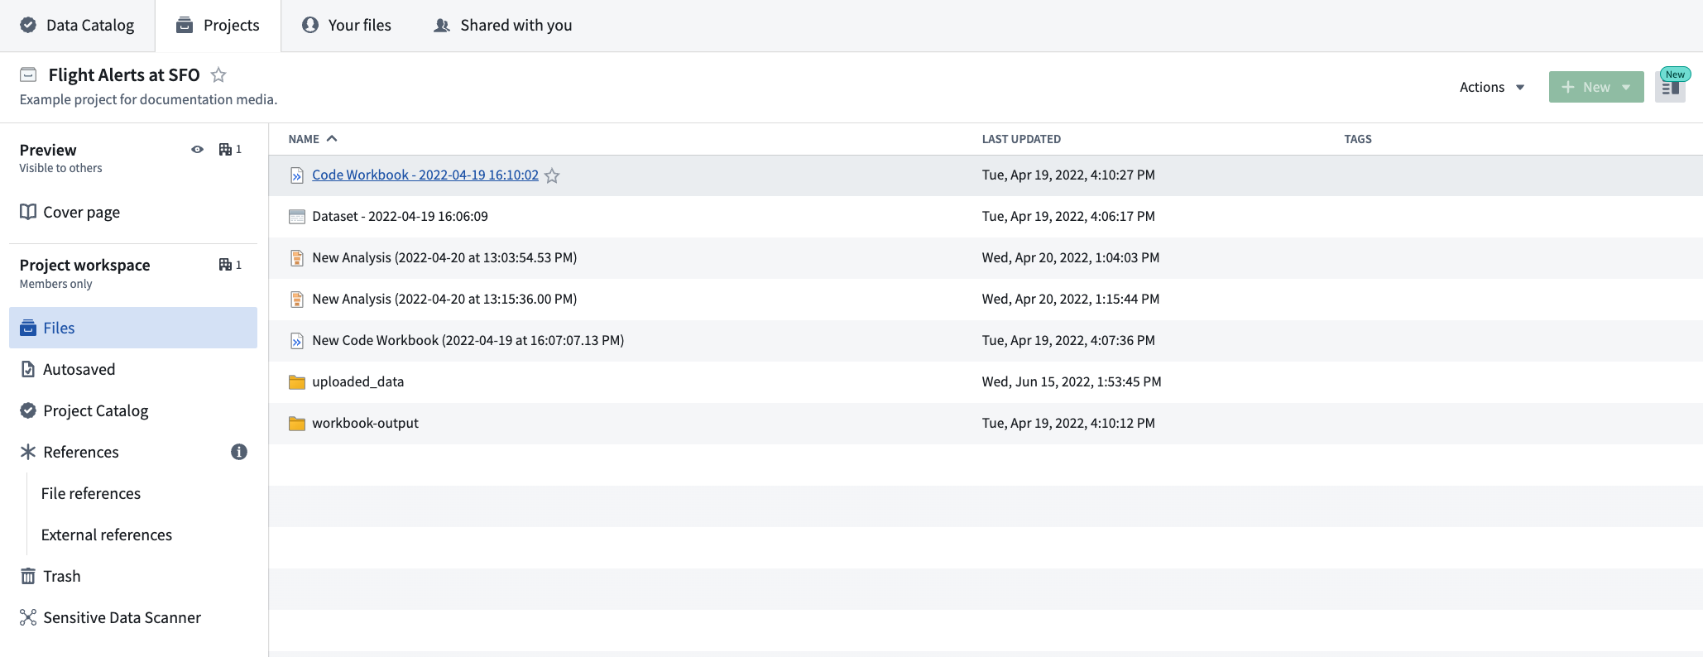Open Dataset - 2022-04-19 16:06:09
The image size is (1703, 657).
(x=400, y=217)
